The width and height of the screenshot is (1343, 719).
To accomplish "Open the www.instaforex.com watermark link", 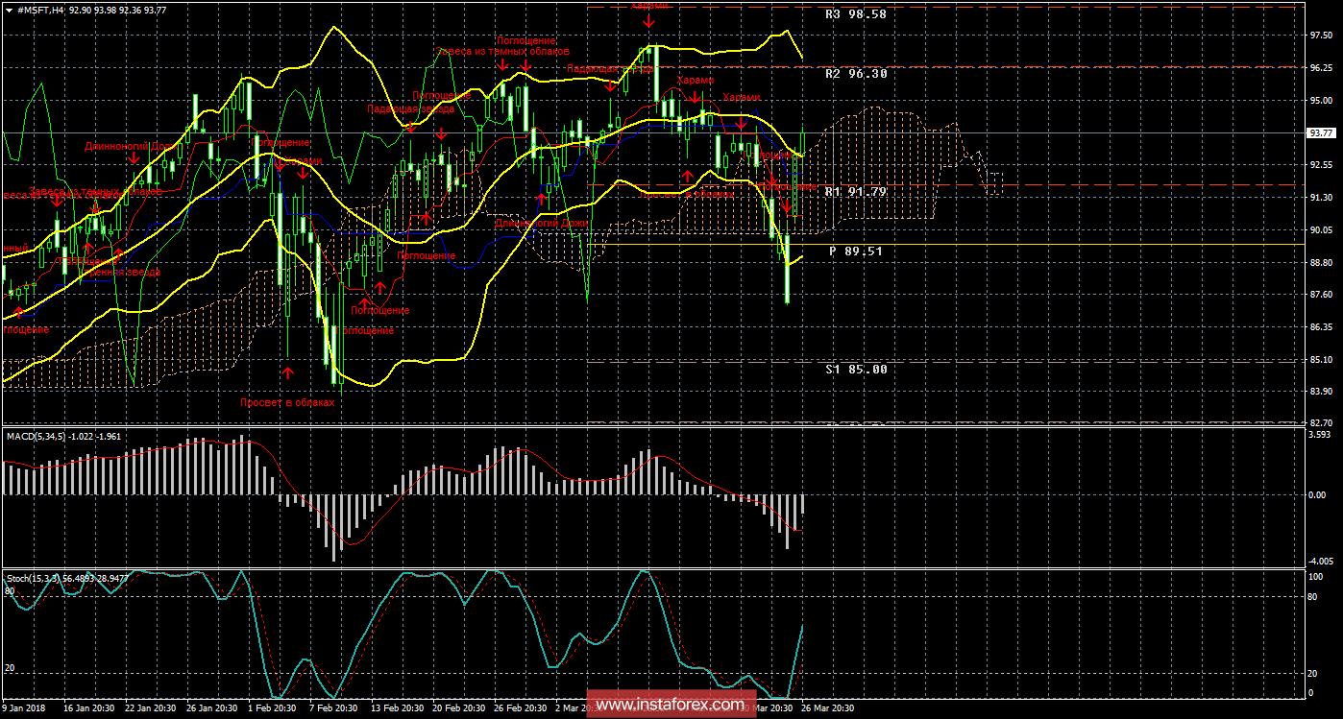I will pyautogui.click(x=670, y=705).
